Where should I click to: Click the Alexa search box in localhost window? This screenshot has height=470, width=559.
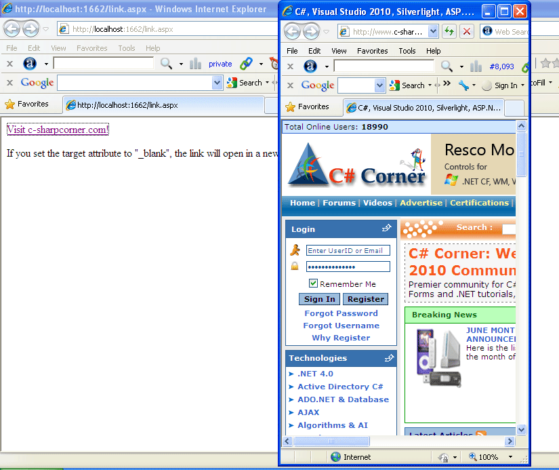[104, 63]
